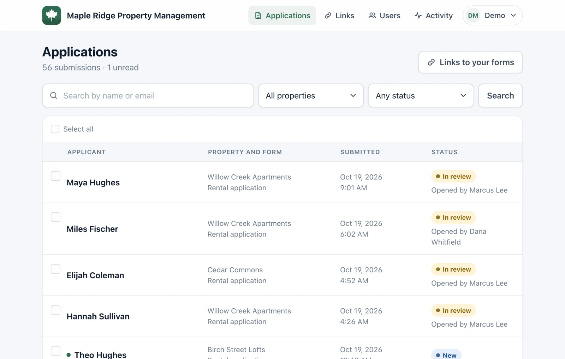Click the maple leaf logo icon
This screenshot has width=565, height=359.
[x=52, y=16]
